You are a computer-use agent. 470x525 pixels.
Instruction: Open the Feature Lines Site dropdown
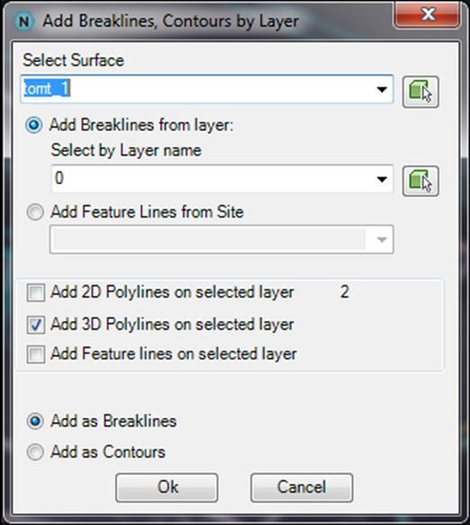coord(382,239)
